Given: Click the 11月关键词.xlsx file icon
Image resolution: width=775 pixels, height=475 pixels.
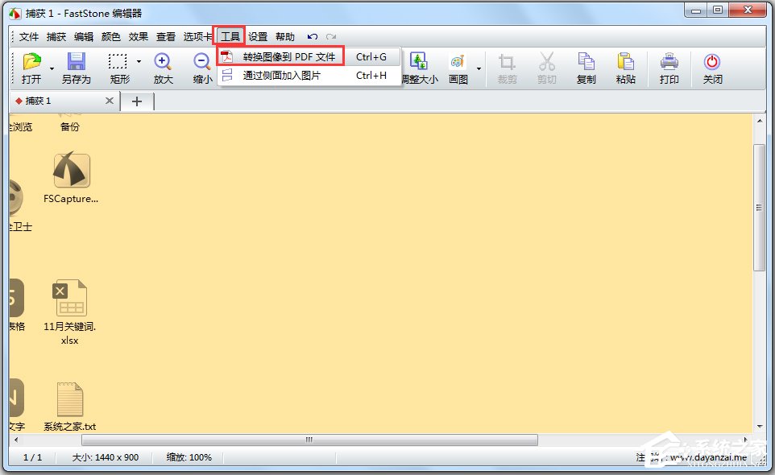Looking at the screenshot, I should pyautogui.click(x=70, y=298).
